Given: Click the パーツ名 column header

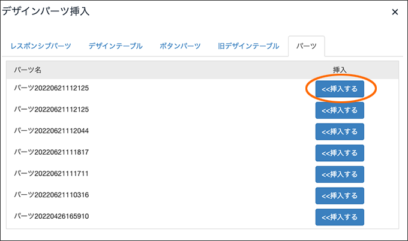Looking at the screenshot, I should 28,70.
